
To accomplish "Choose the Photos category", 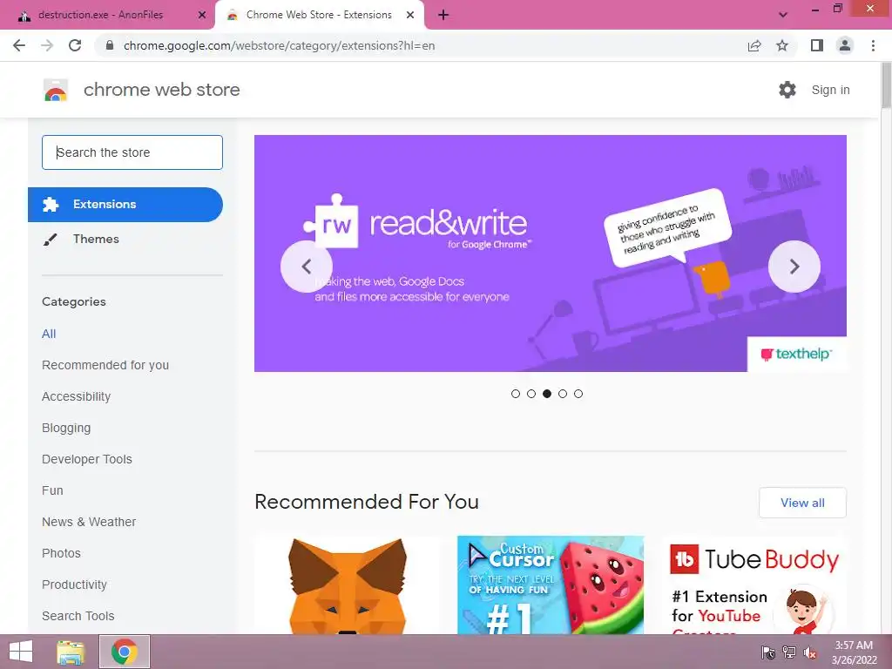I will [x=62, y=553].
